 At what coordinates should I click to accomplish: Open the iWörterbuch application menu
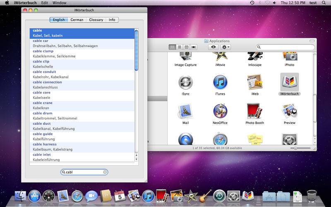click(25, 3)
